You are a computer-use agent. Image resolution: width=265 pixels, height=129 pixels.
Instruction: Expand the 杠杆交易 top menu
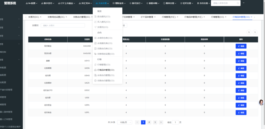187,3
